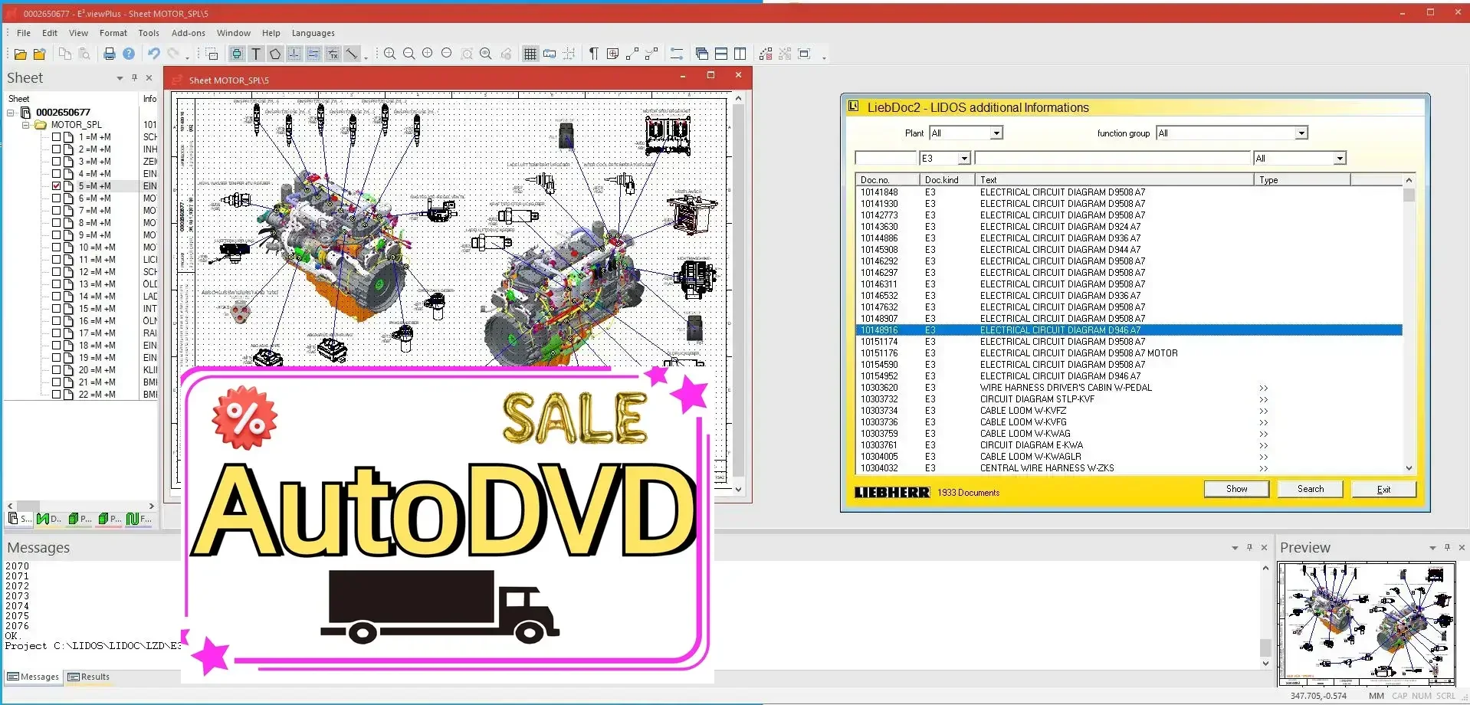Check the box for sheet 1 =M +M
1470x705 pixels.
[56, 137]
